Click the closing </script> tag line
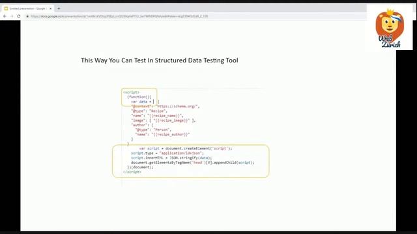The image size is (417, 234). 132,172
